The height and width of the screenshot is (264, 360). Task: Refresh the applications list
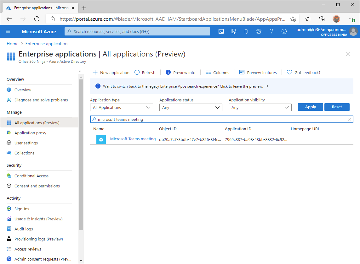(145, 73)
